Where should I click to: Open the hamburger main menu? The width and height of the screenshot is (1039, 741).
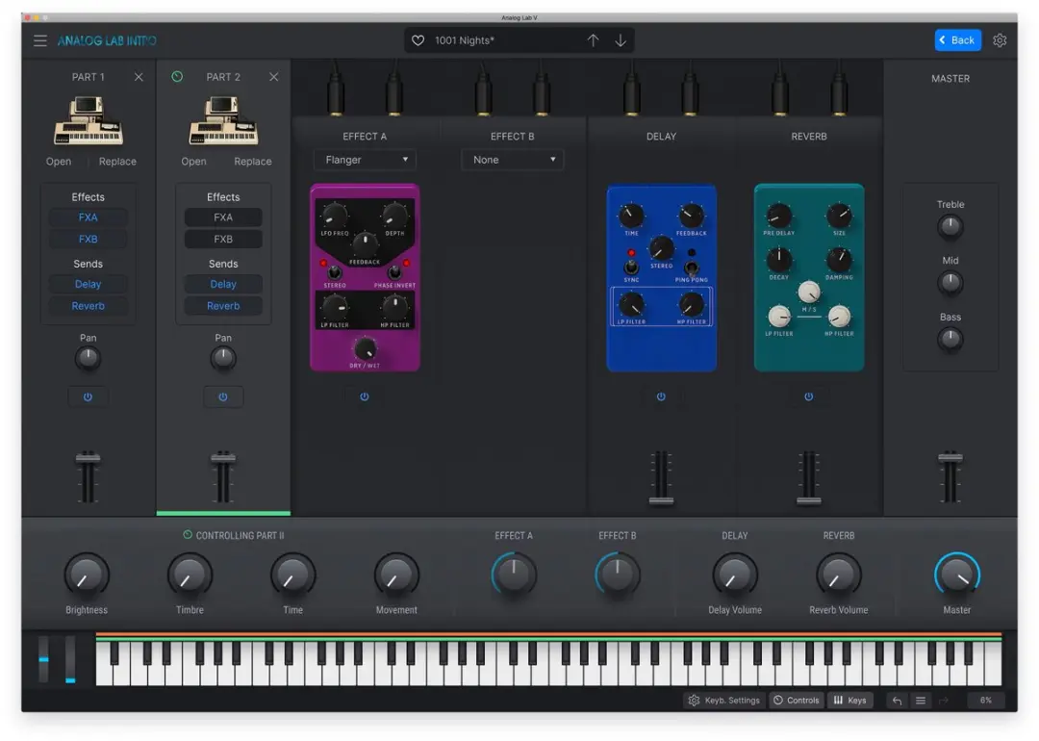[40, 40]
